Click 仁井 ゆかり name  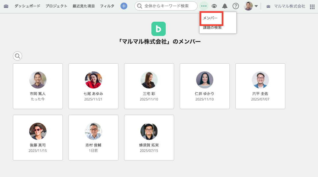[x=205, y=94]
